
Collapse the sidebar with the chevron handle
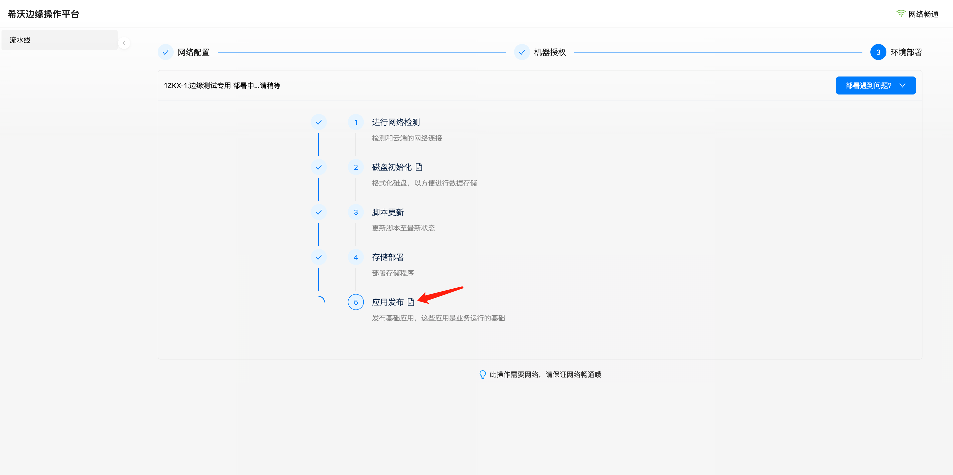[x=124, y=43]
